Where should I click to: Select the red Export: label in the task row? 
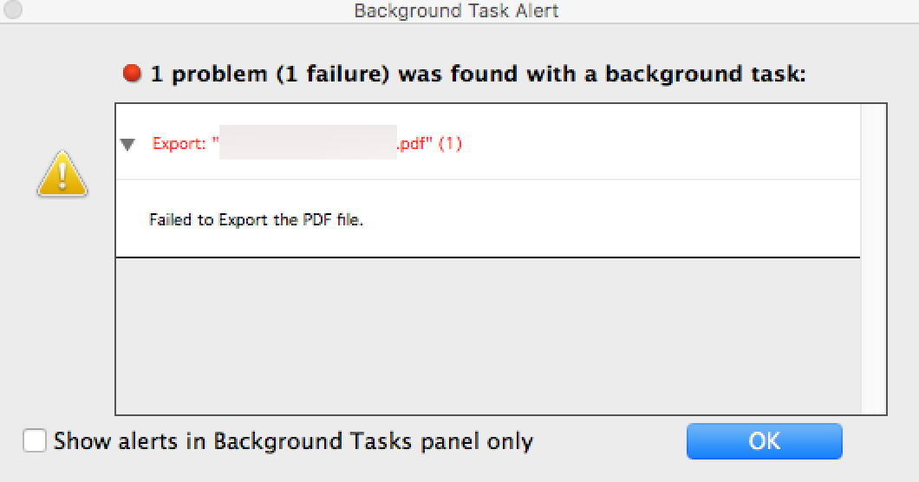click(179, 144)
